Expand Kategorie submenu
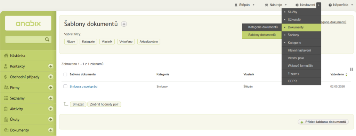 coord(301,43)
